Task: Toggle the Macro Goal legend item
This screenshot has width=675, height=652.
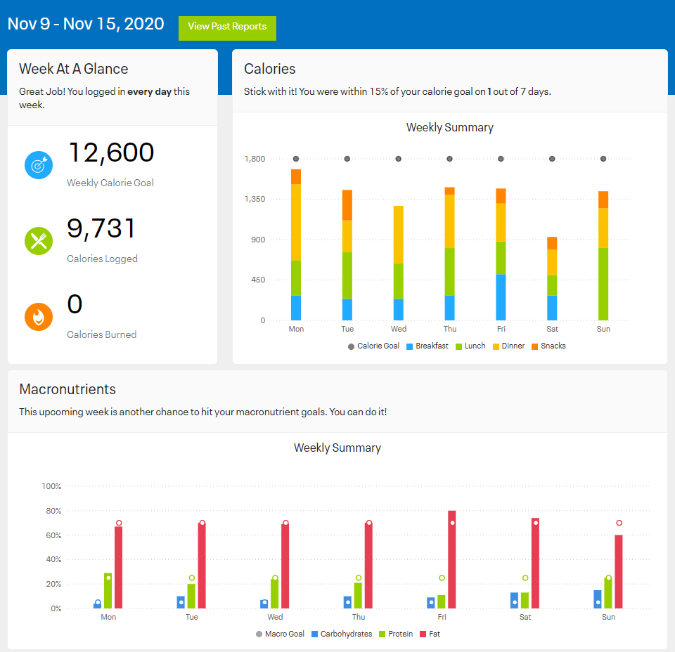Action: tap(280, 634)
